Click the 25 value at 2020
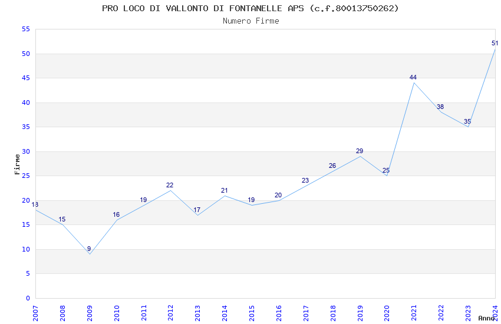 pos(386,170)
